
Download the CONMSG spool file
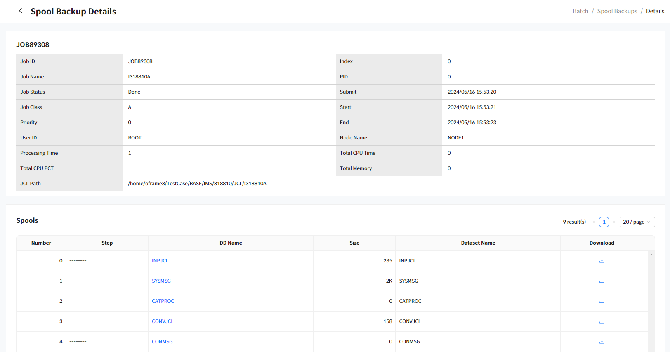click(602, 341)
